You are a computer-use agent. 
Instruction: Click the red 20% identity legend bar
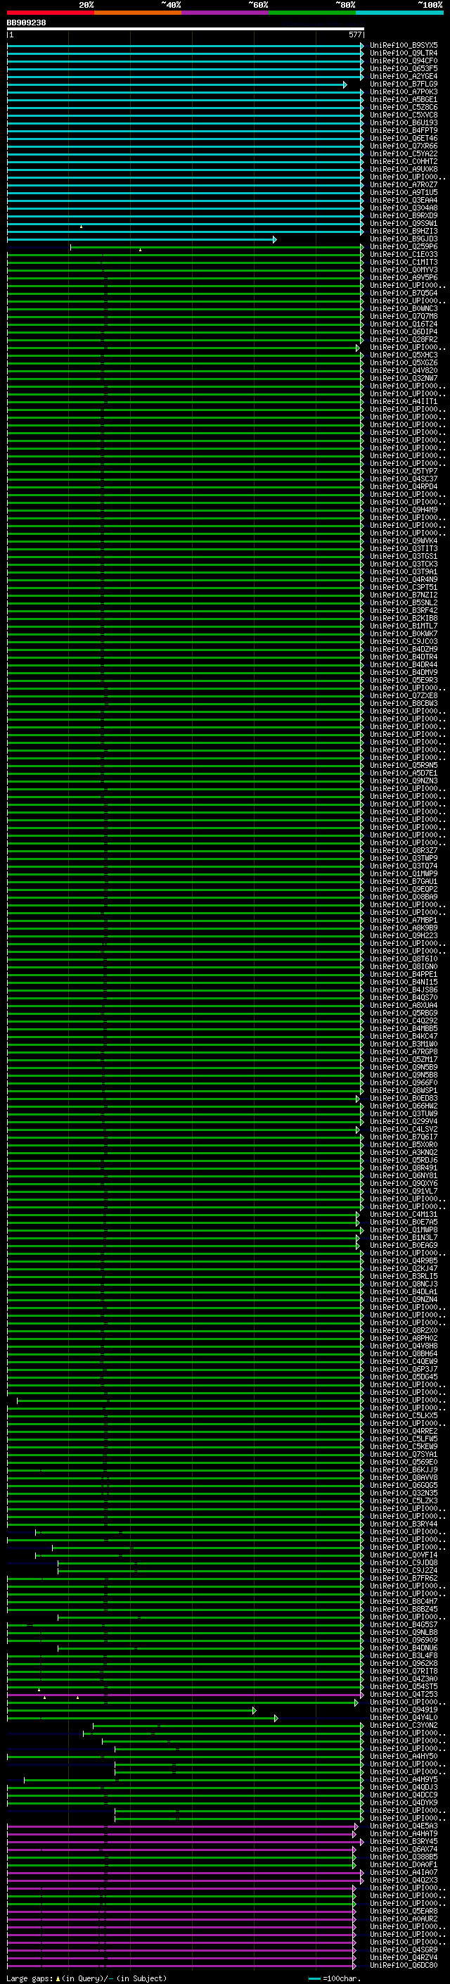[x=51, y=13]
